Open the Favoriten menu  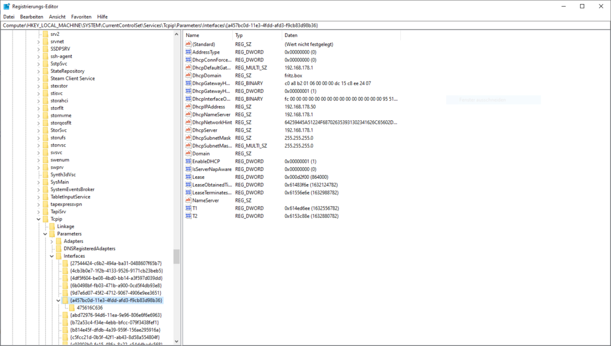point(81,16)
